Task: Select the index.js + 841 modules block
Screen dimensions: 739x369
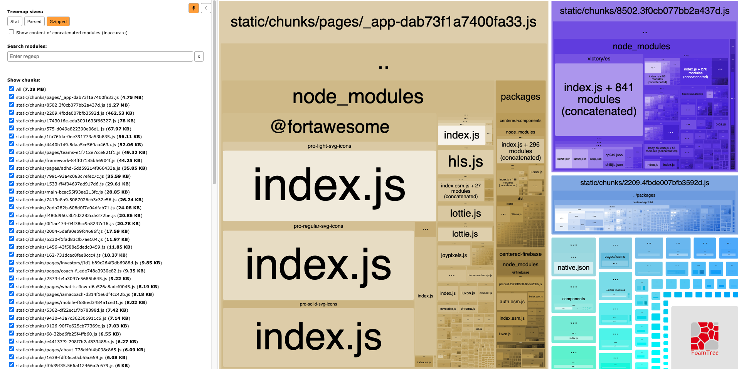Action: point(599,99)
